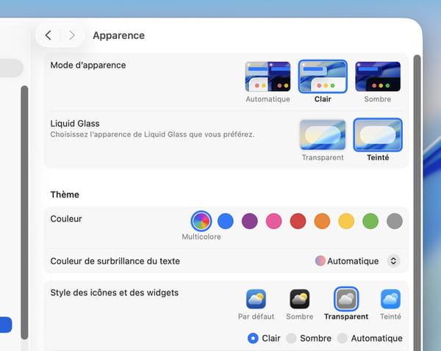This screenshot has height=351, width=441.
Task: Open the text highlight color dropdown
Action: coord(392,261)
